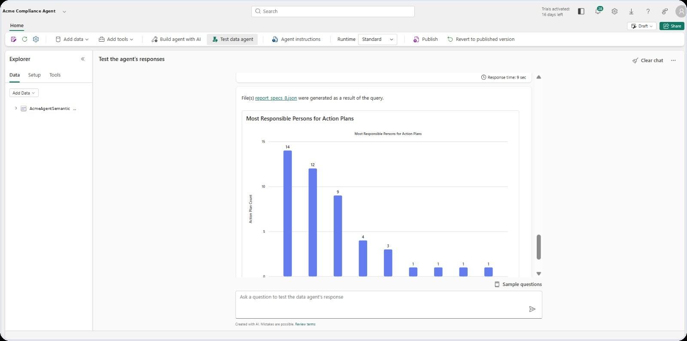Click Build agent with AI
This screenshot has width=687, height=341.
pyautogui.click(x=176, y=39)
